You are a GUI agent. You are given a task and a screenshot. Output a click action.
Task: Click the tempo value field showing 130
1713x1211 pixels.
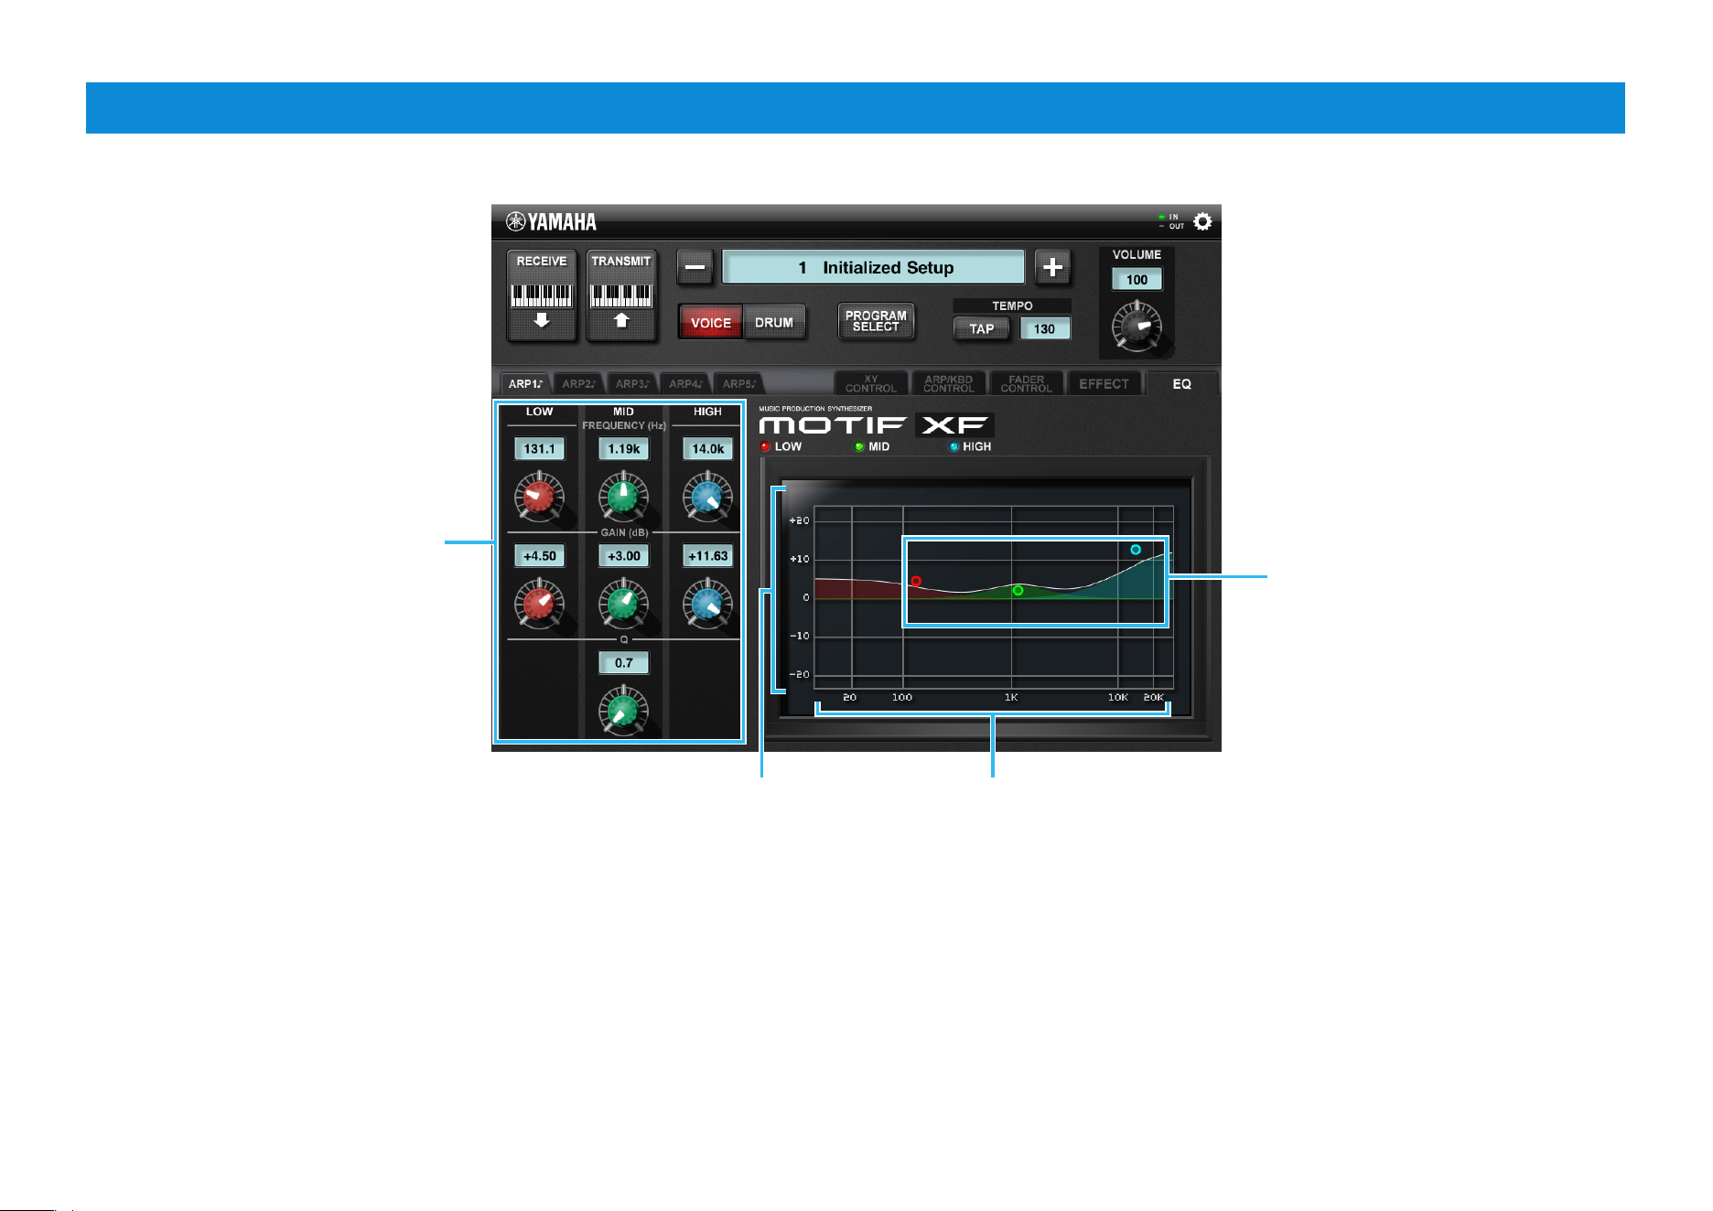coord(1044,328)
